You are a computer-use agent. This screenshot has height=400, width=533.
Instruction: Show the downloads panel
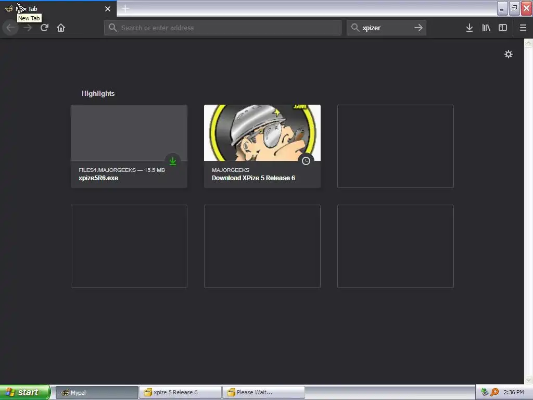[469, 28]
